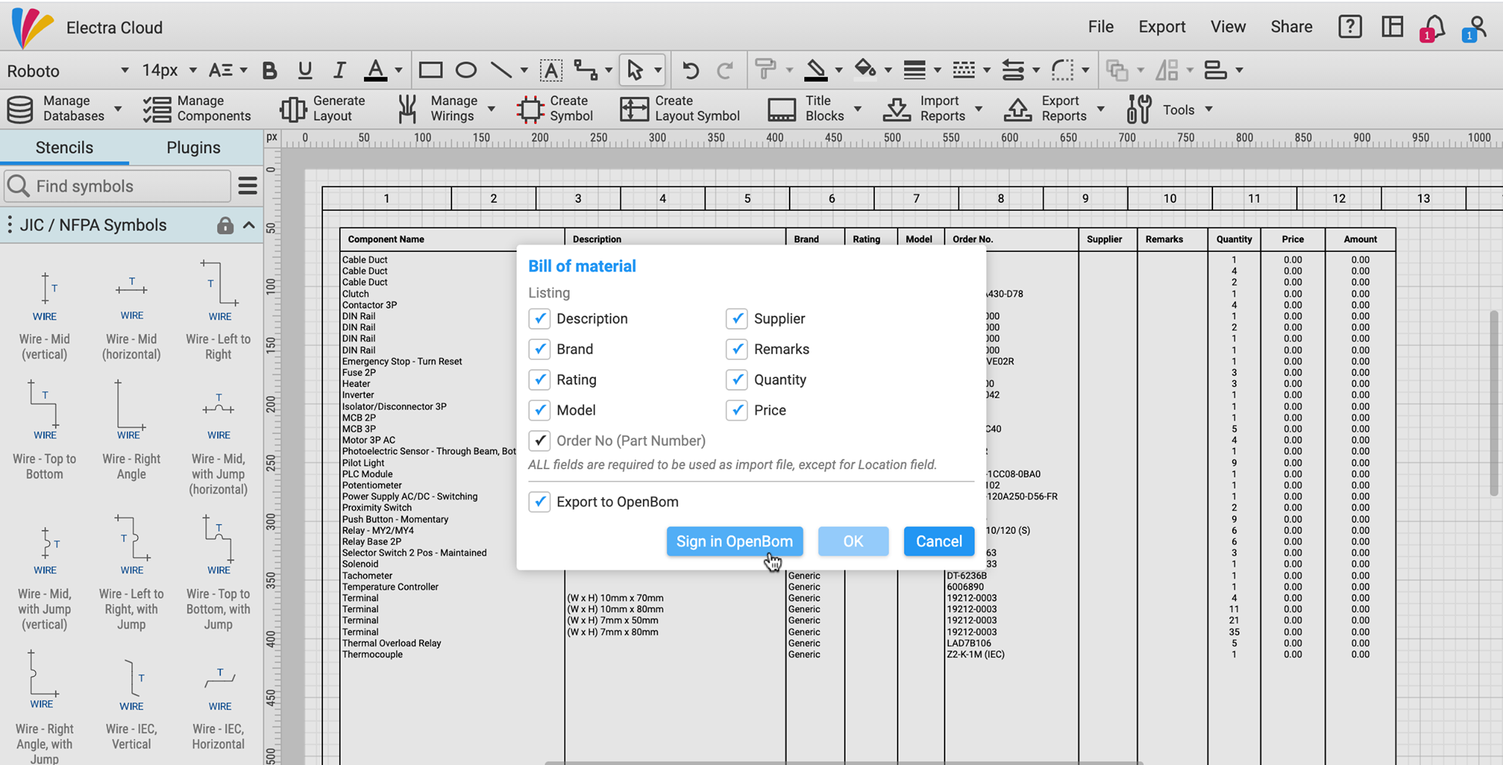Open the help question mark icon
Image resolution: width=1503 pixels, height=765 pixels.
(1350, 27)
